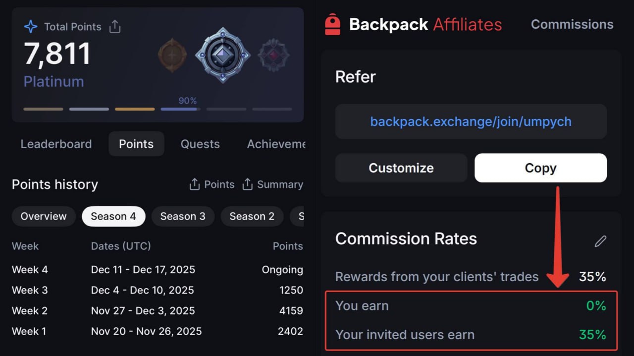Click the share icon beside Total Points

click(115, 26)
